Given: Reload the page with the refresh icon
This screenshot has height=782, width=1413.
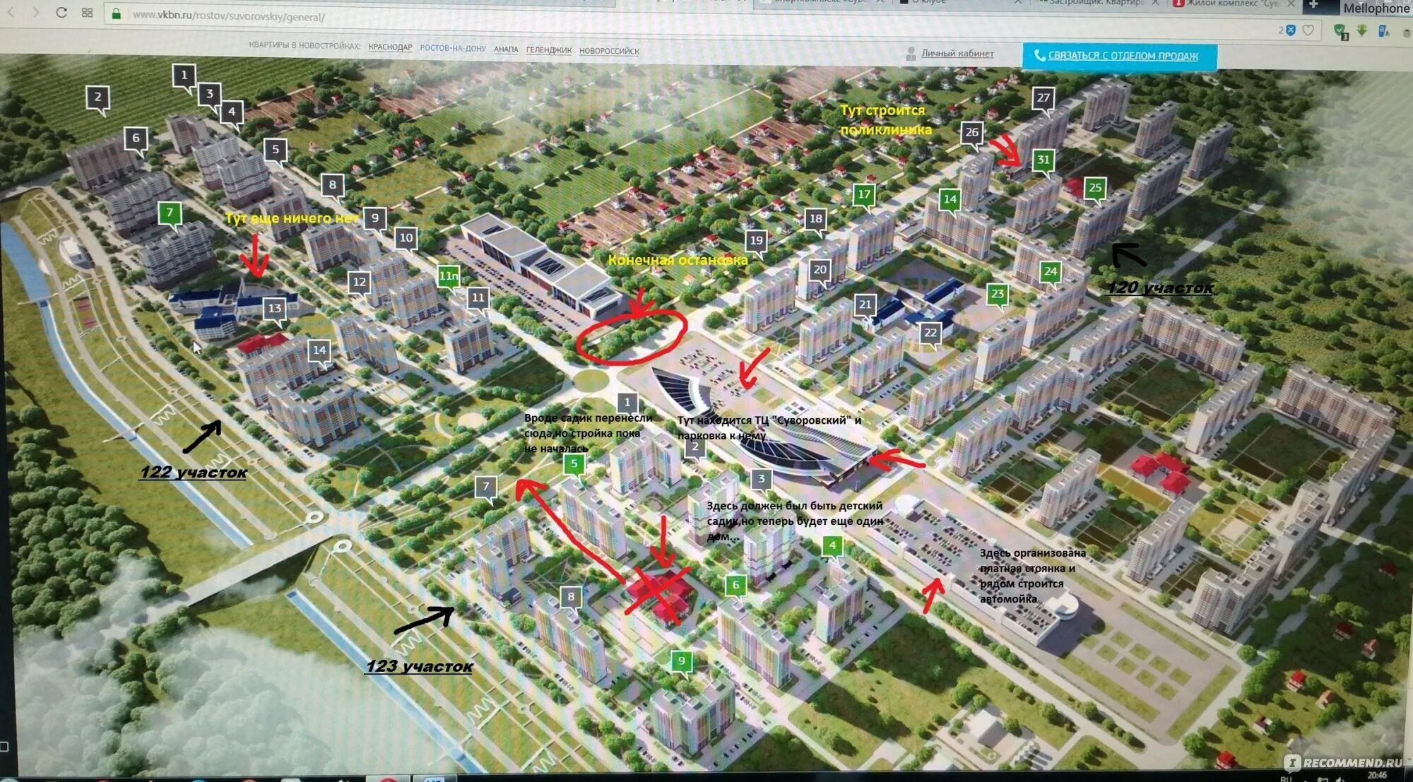Looking at the screenshot, I should pyautogui.click(x=61, y=12).
